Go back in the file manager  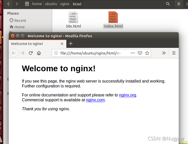(8, 4)
